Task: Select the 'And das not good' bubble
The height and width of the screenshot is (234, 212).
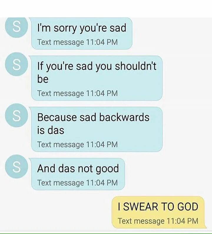Action: tap(78, 174)
